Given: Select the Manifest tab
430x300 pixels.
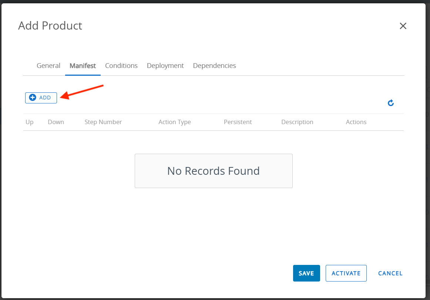Looking at the screenshot, I should pos(83,66).
